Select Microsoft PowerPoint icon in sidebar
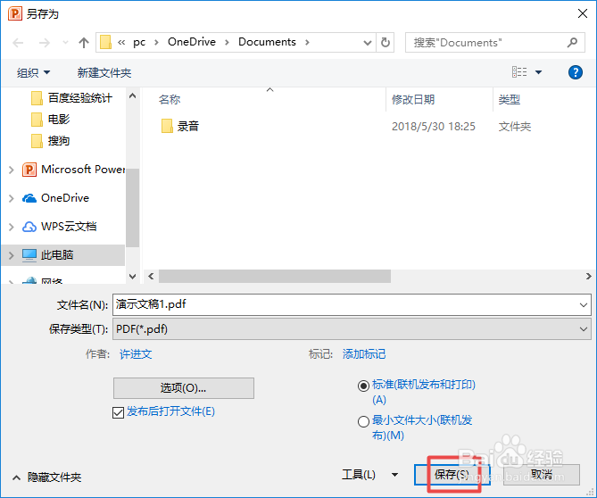Viewport: 597px width, 498px height. pyautogui.click(x=29, y=170)
